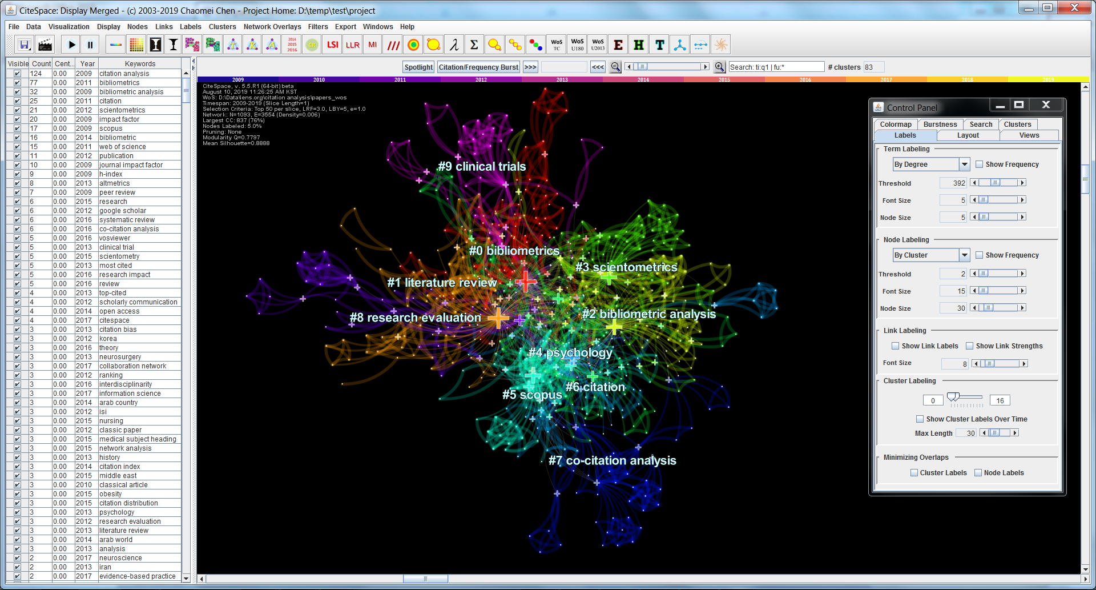
Task: Click the red green blue dots icon
Action: [535, 45]
